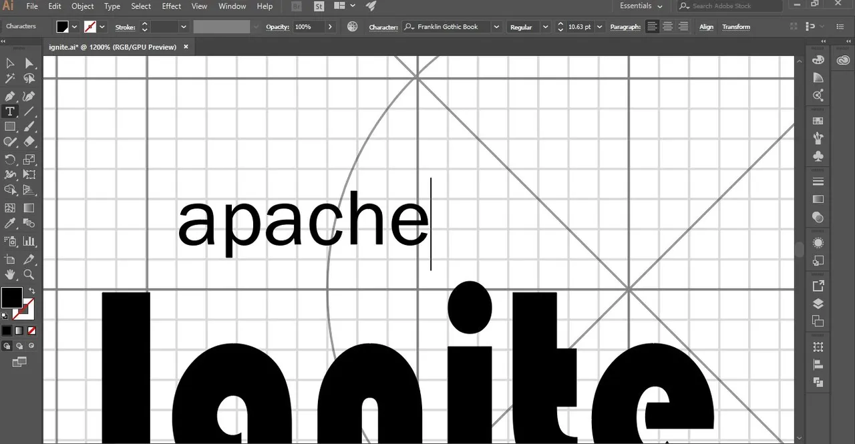
Task: Open the Type menu
Action: (x=112, y=6)
